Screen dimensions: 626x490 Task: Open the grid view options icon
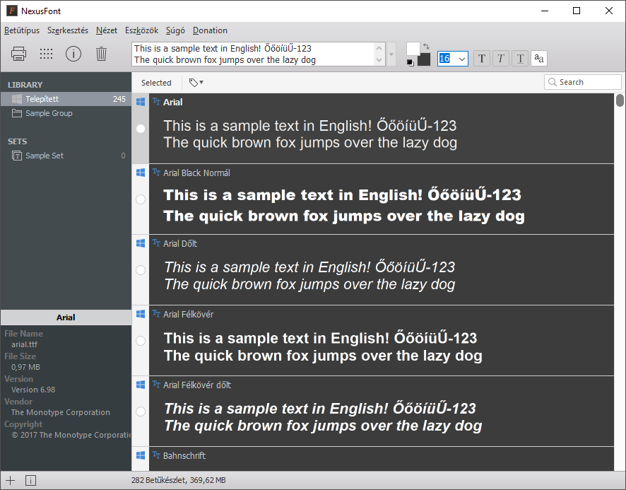(47, 54)
